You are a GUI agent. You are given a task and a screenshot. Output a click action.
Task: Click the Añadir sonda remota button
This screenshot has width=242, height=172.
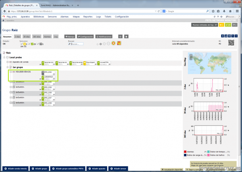click(x=16, y=169)
